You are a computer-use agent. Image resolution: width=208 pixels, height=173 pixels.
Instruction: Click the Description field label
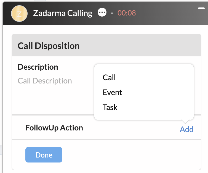[38, 67]
